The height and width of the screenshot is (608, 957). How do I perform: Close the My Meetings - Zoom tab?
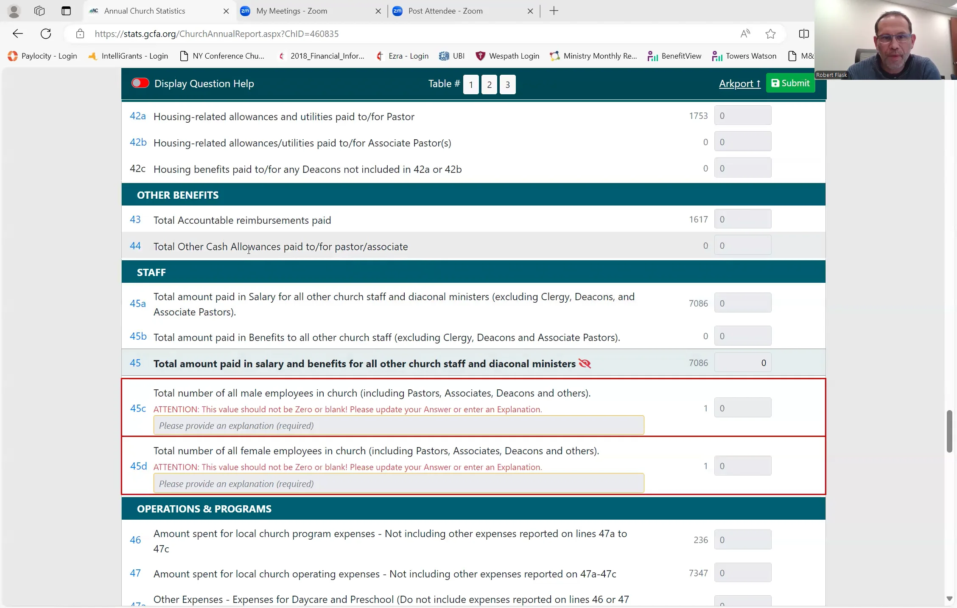tap(378, 11)
